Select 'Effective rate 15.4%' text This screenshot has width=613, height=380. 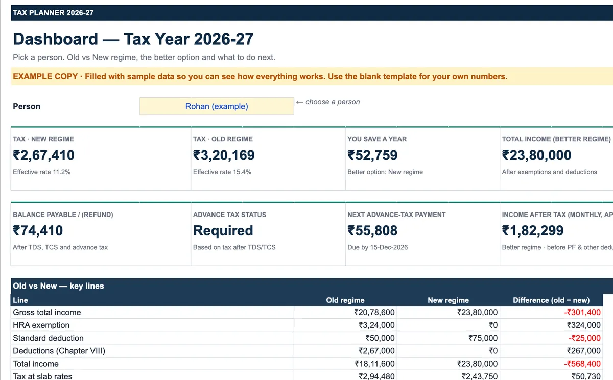click(222, 172)
